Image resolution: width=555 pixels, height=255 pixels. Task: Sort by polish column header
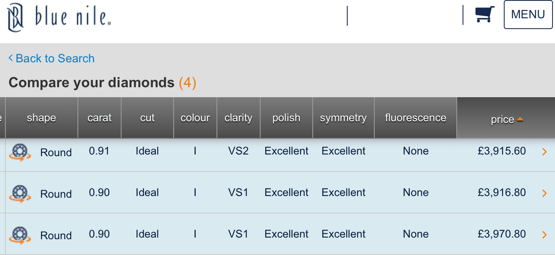[286, 118]
